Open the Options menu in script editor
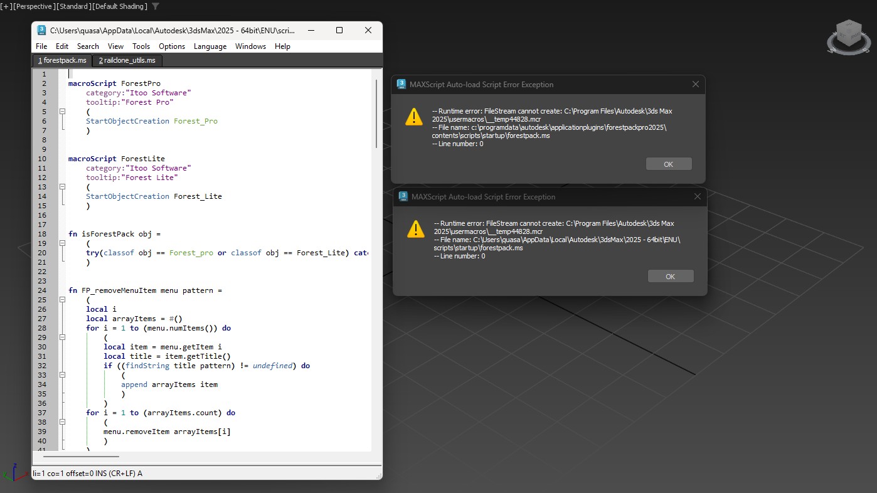 coord(172,46)
